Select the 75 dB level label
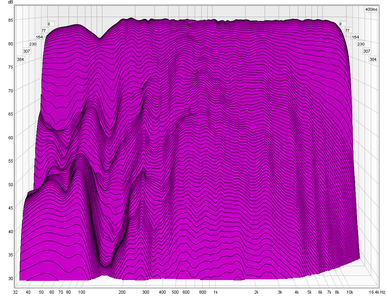Viewport: 386px width, 296px height. (x=10, y=67)
